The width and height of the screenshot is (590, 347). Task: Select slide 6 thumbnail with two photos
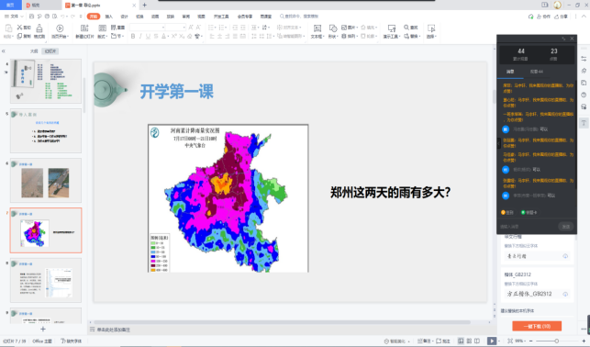point(46,180)
